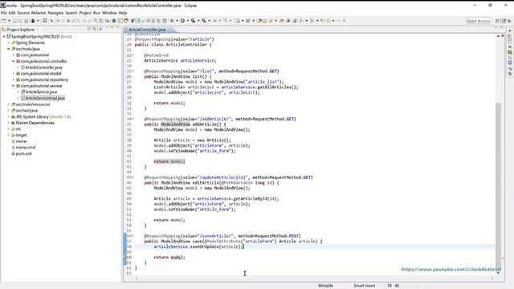Viewport: 514px width, 289px height.
Task: Open the Refactor menu
Action: tap(39, 13)
